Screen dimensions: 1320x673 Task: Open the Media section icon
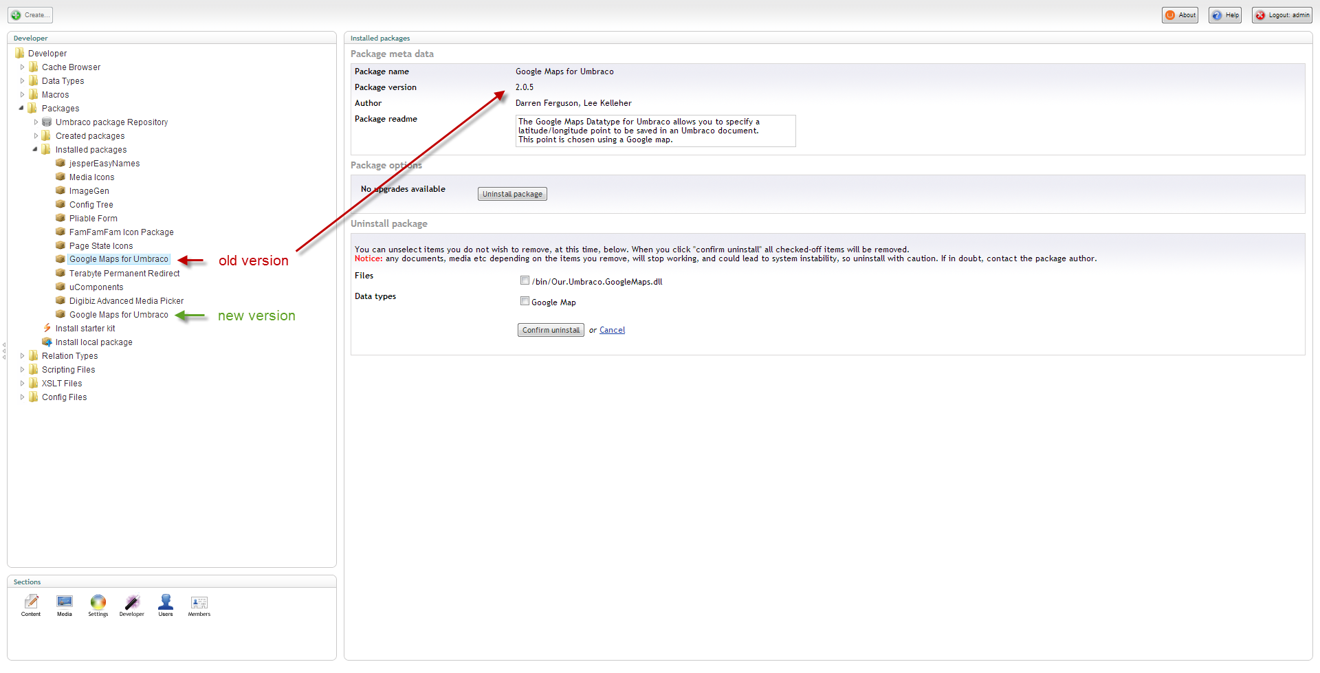(65, 603)
